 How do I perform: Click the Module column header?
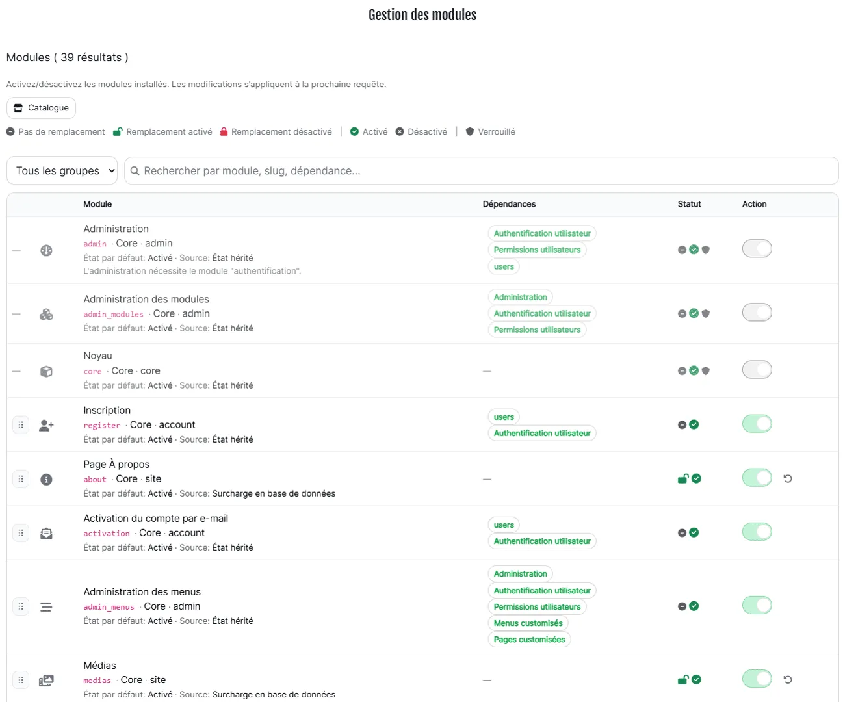click(x=97, y=204)
